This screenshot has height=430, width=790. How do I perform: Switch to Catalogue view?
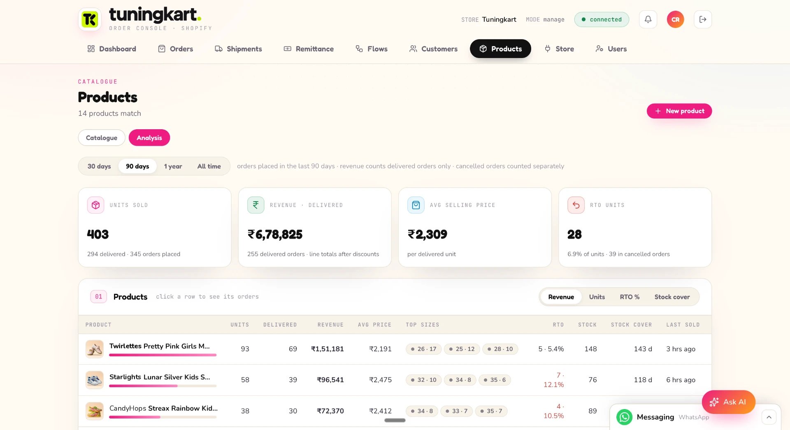pos(102,137)
